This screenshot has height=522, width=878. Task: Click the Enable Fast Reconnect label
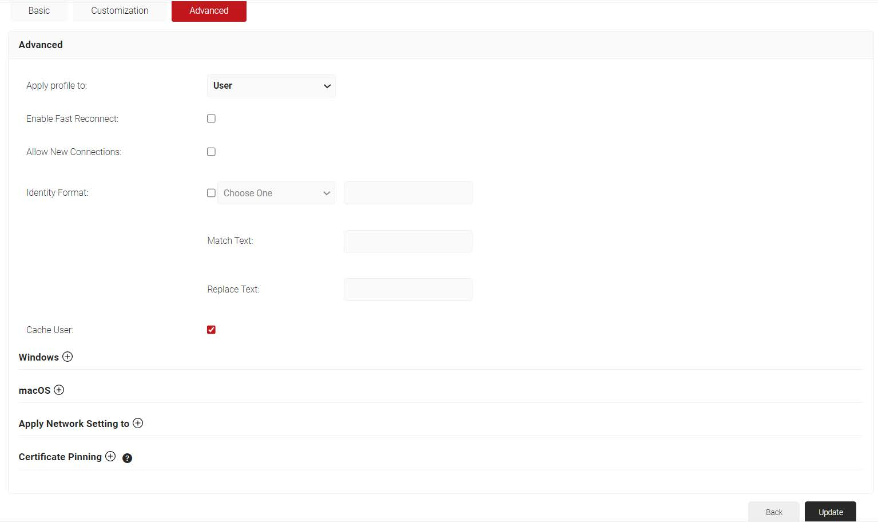click(x=72, y=118)
